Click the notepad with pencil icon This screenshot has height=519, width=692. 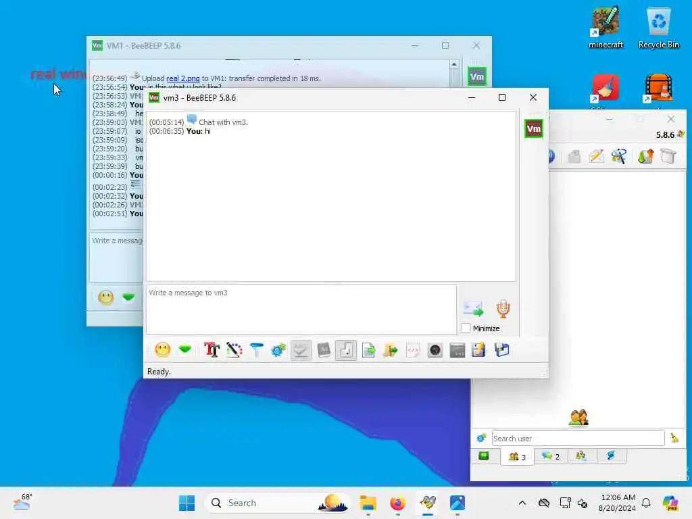479,351
